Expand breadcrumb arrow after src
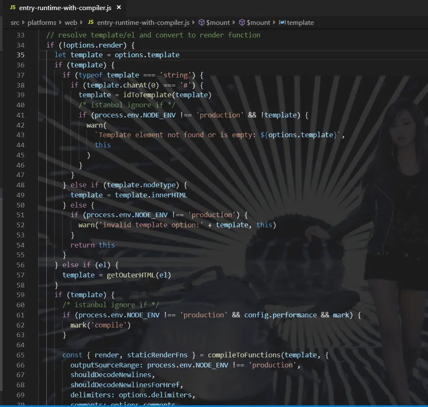Viewport: 428px width, 407px height. [23, 22]
